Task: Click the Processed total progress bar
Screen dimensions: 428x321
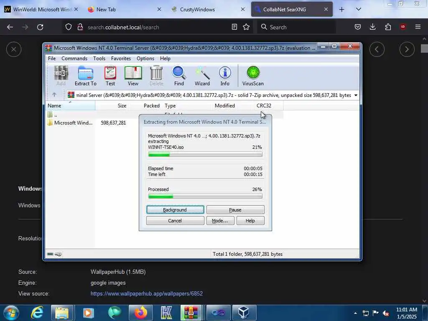Action: (205, 196)
